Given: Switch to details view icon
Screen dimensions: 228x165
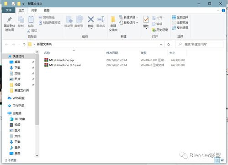Looking at the screenshot, I should (x=217, y=160).
